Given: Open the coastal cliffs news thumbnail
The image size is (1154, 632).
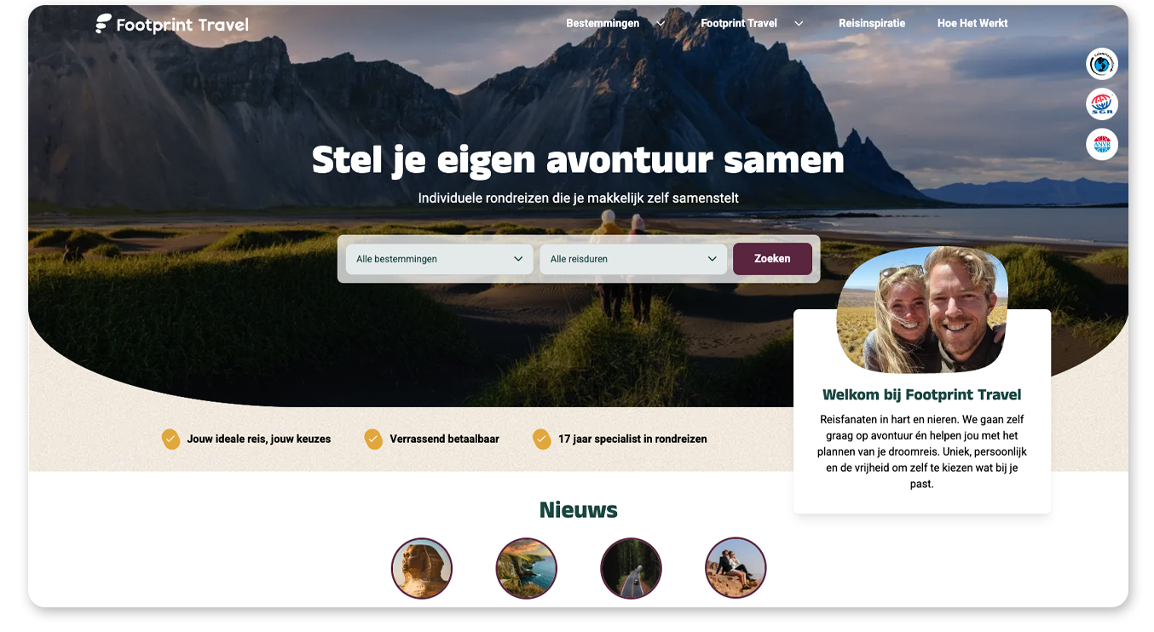Looking at the screenshot, I should pos(526,568).
